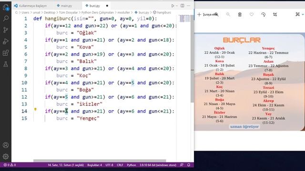305x171 pixels.
Task: Click the unsal breadcrumb
Action: click(x=36, y=12)
